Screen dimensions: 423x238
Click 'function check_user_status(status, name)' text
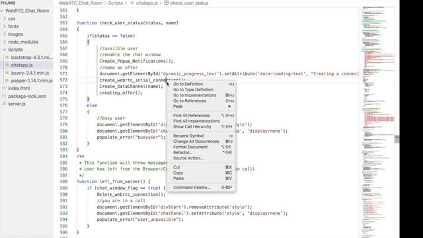128,23
